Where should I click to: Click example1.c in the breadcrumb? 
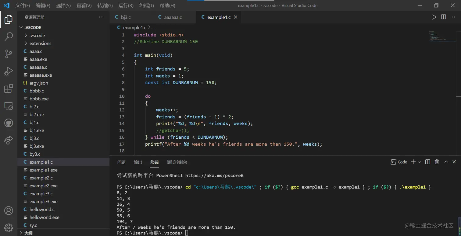coord(135,27)
